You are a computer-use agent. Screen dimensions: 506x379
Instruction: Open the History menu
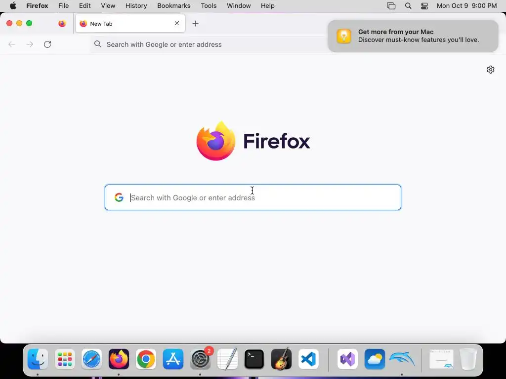tap(136, 6)
